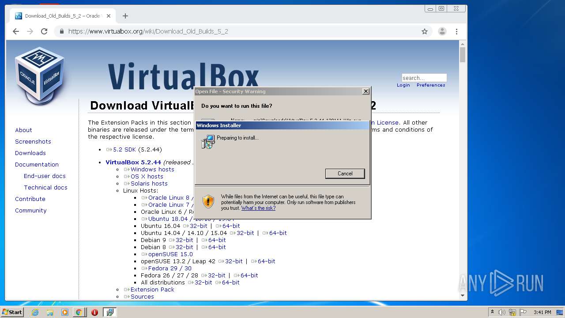The image size is (565, 318).
Task: Open the Chrome profile avatar icon
Action: [442, 31]
